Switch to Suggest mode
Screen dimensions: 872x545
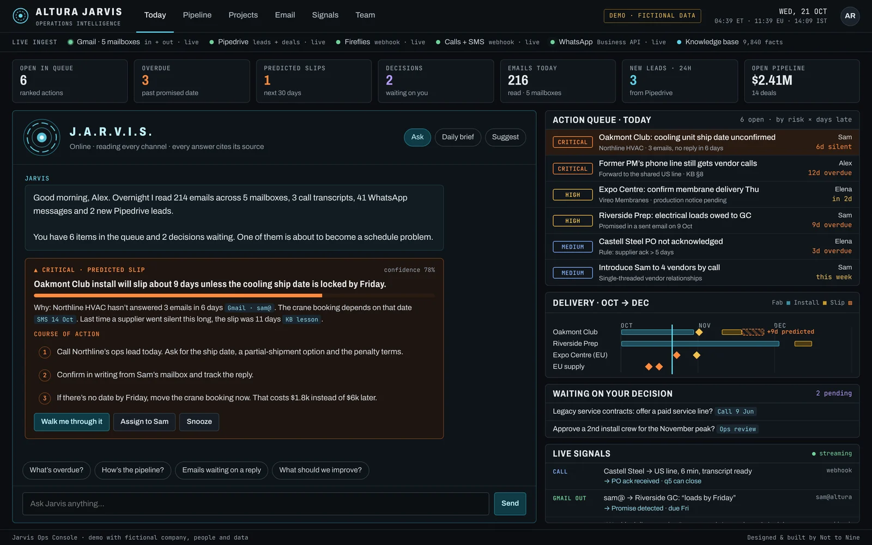(x=505, y=137)
